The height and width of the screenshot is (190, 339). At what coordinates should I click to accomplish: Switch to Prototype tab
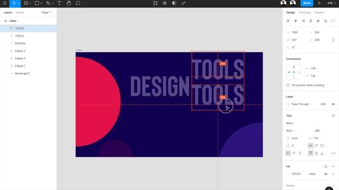pyautogui.click(x=305, y=13)
